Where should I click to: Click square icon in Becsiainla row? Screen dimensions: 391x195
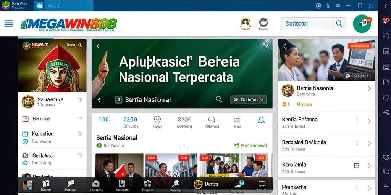(356, 166)
